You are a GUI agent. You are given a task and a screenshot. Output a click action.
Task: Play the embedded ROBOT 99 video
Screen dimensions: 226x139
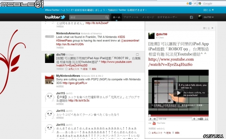click(178, 93)
